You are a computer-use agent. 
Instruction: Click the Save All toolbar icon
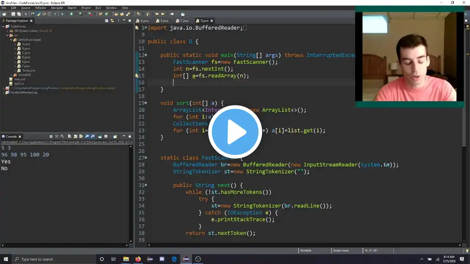19,14
